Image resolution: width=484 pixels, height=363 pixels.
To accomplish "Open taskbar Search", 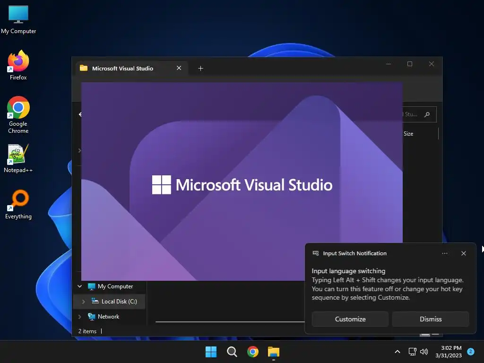I will (232, 352).
